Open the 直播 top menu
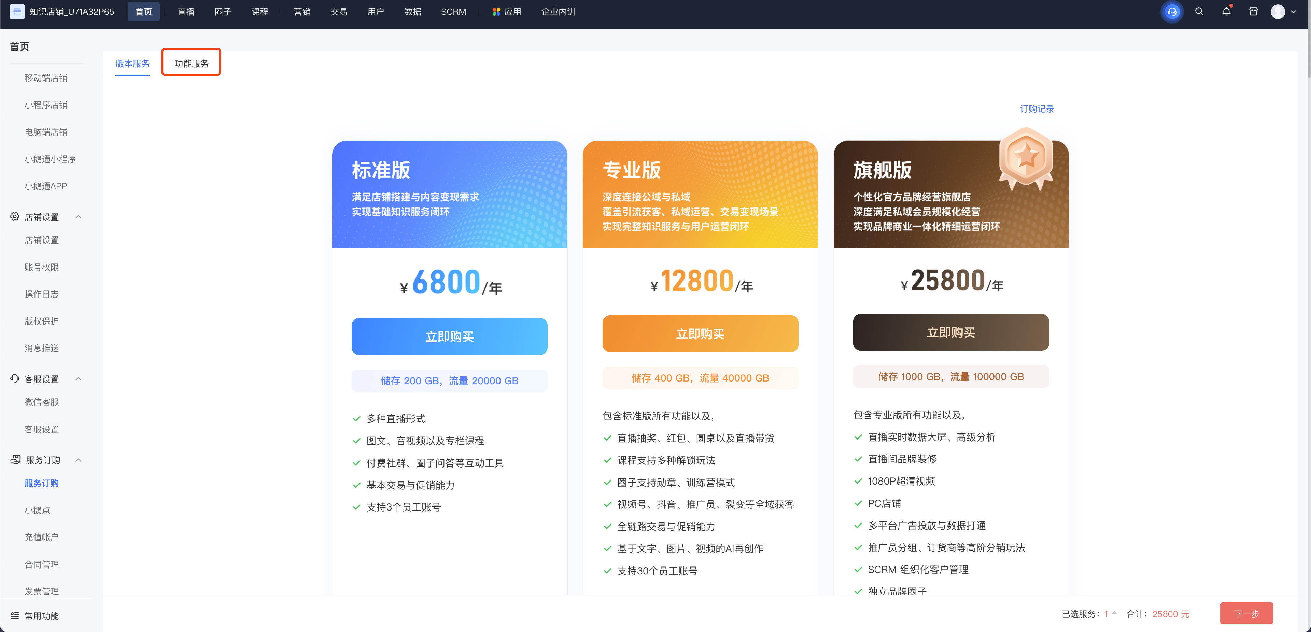 (x=186, y=12)
